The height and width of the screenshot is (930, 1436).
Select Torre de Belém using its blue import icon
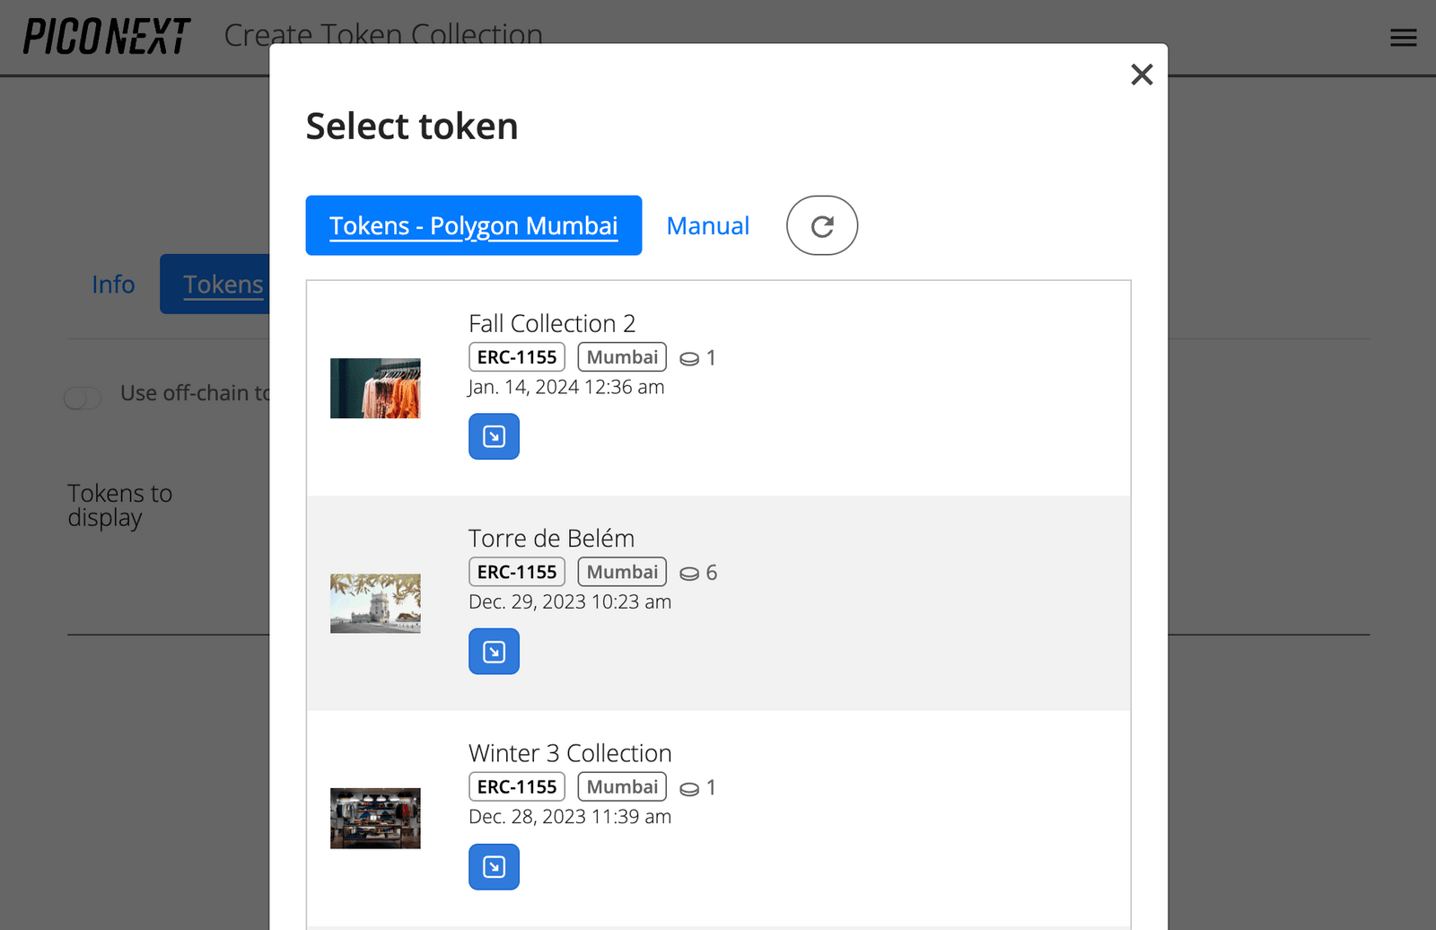[493, 652]
